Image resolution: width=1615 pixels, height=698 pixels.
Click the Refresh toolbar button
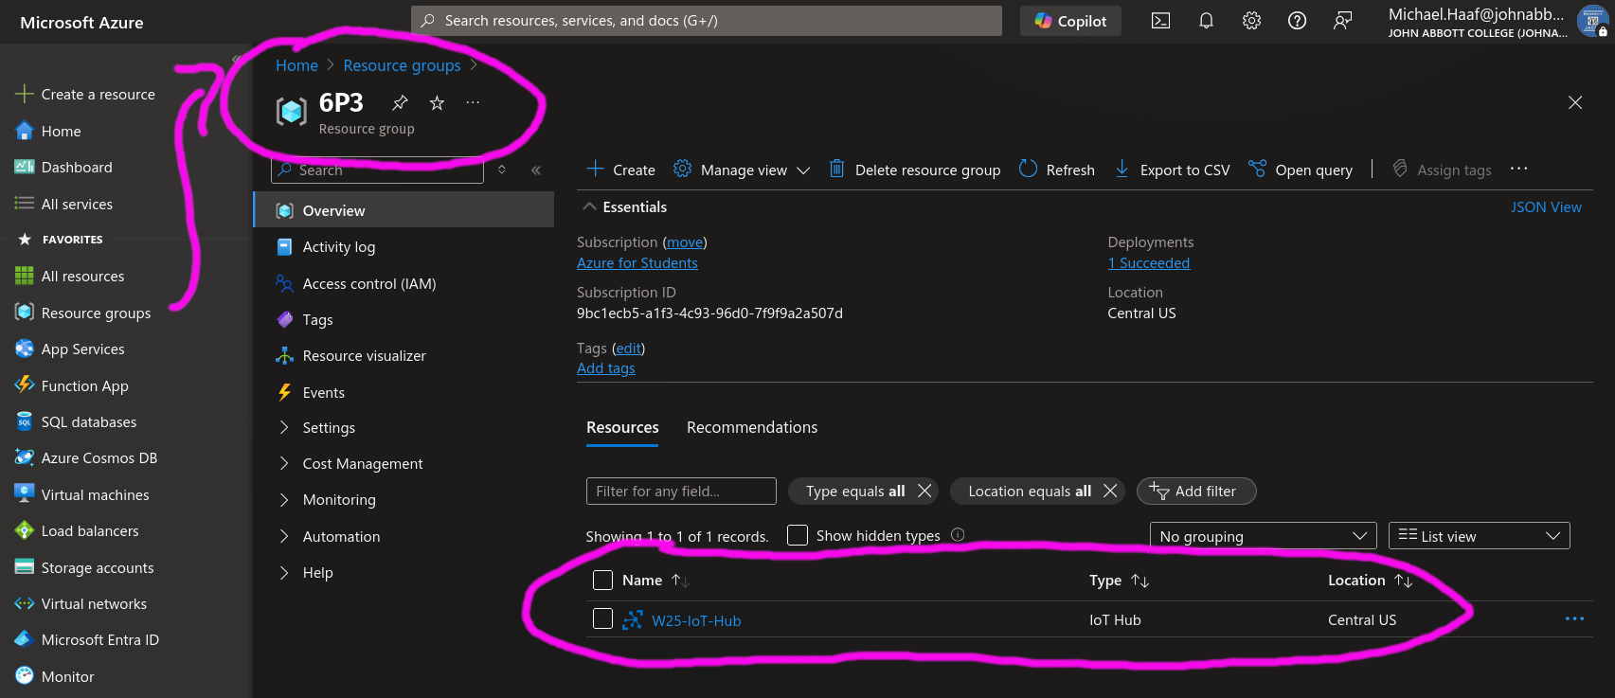(1056, 170)
